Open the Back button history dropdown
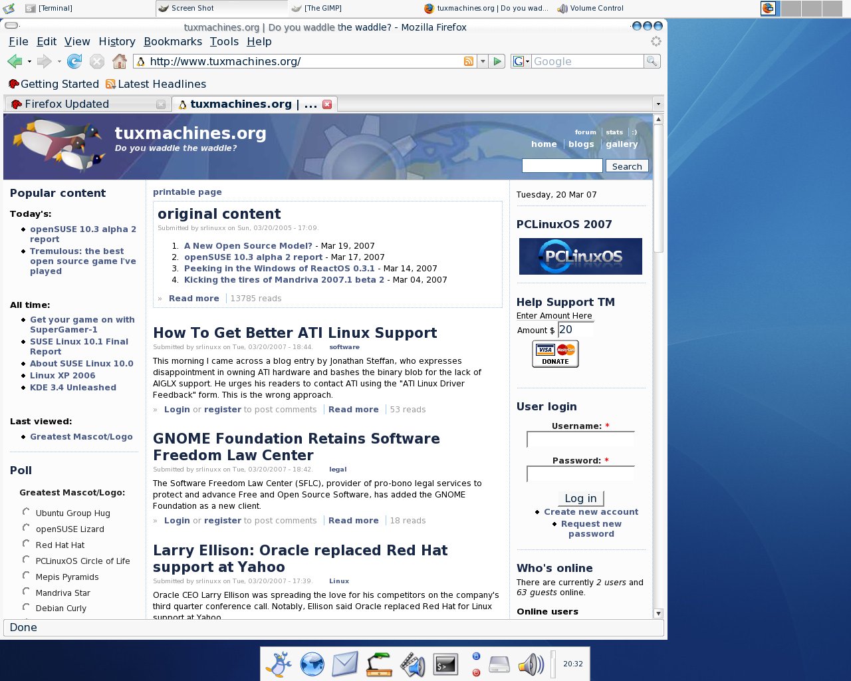The width and height of the screenshot is (851, 681). click(29, 62)
